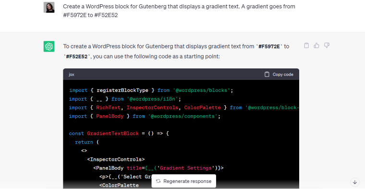Click Regenerate response button
365x189 pixels.
(183, 181)
